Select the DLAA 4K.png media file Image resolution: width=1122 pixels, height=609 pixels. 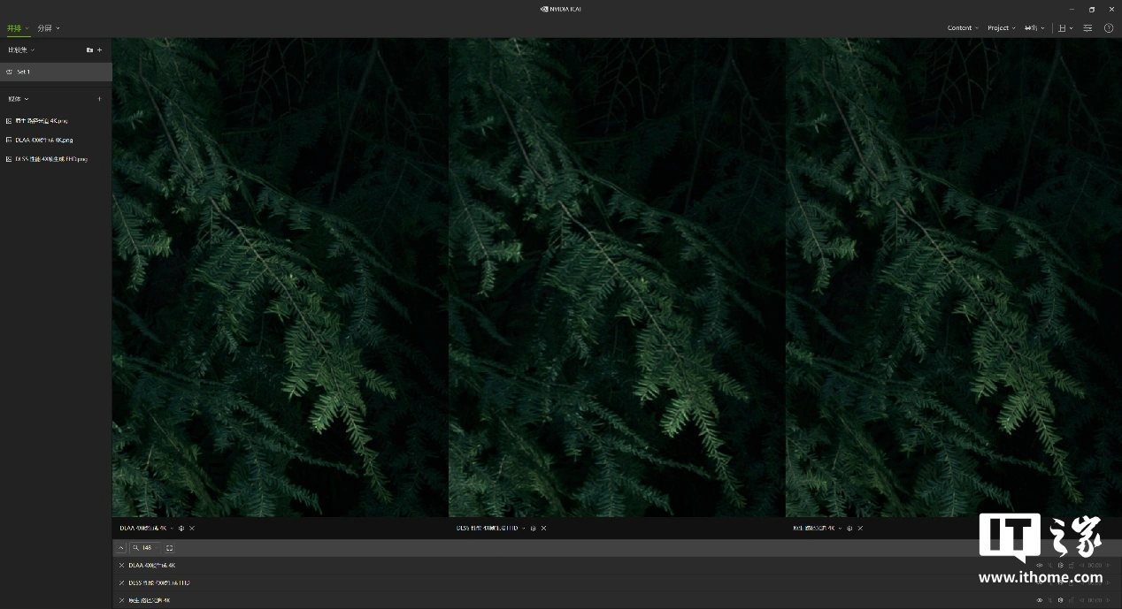[44, 140]
